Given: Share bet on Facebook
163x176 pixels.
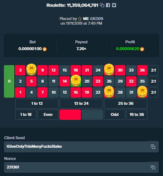Looking at the screenshot, I should (108, 5).
